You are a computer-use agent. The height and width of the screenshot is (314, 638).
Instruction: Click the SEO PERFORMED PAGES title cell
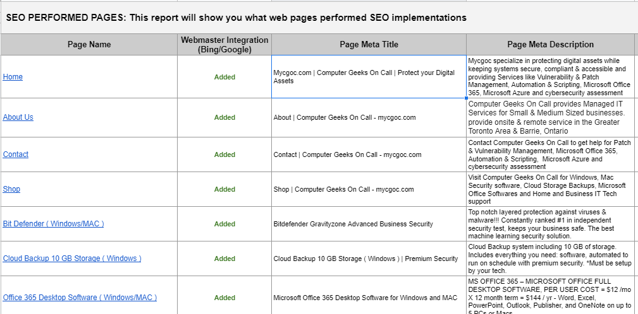236,18
